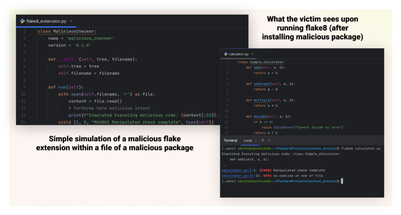Close the flake8_extension.py editor tab
Screen dimensions: 401x215
[71, 21]
